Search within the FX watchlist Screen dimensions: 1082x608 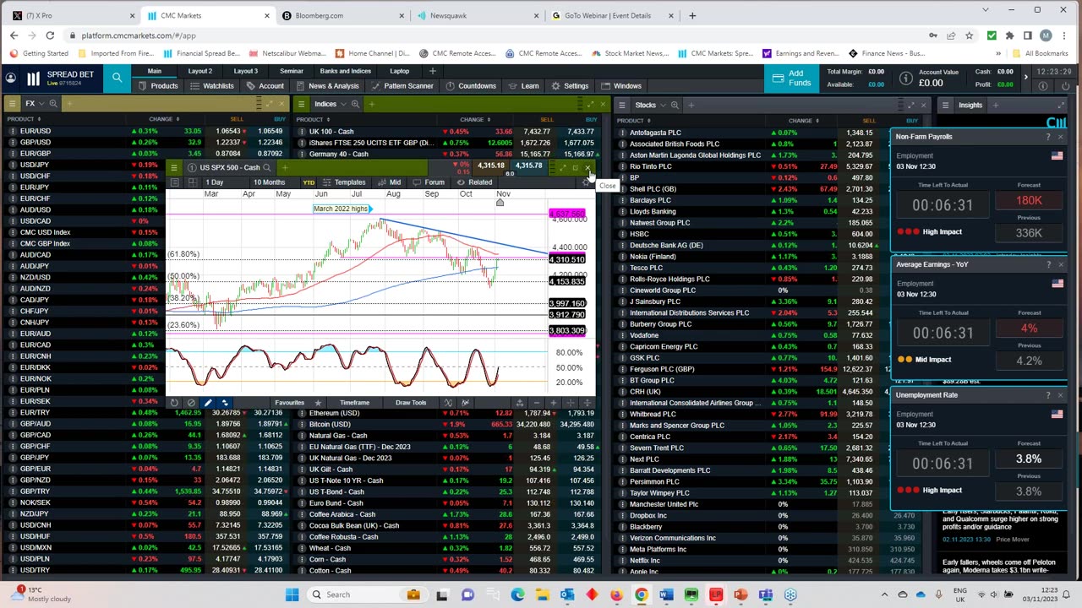(53, 104)
